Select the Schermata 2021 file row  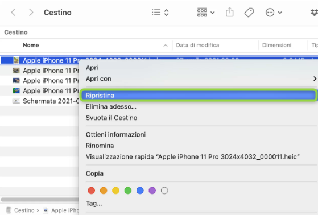(40, 101)
